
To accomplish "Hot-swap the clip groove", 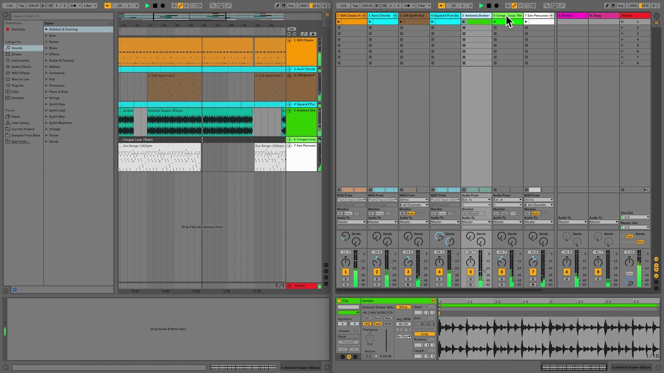I will (355, 331).
